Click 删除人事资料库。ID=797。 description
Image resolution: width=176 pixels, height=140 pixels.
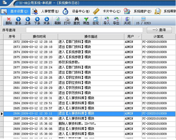pyautogui.click(x=77, y=124)
